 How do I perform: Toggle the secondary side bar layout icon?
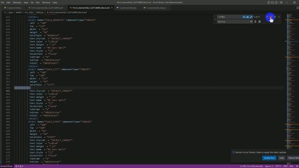click(x=276, y=2)
